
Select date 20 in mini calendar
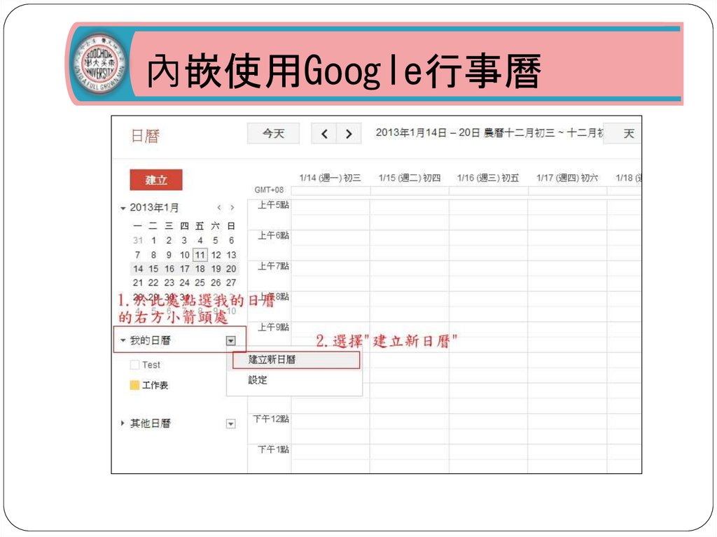[231, 269]
